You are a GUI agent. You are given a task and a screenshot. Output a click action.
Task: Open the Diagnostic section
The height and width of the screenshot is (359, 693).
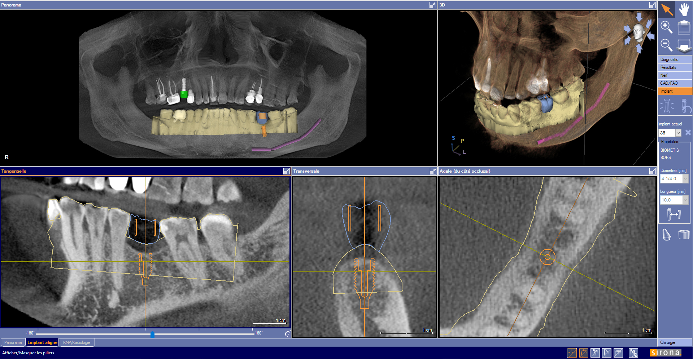(x=674, y=59)
